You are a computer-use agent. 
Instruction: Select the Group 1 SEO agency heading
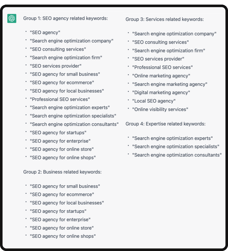tap(66, 18)
